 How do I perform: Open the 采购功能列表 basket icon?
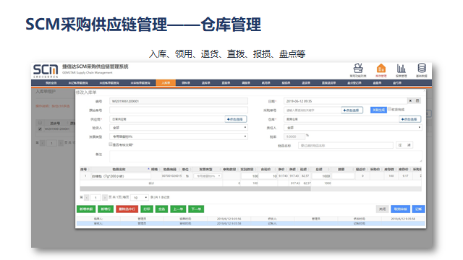click(x=358, y=69)
